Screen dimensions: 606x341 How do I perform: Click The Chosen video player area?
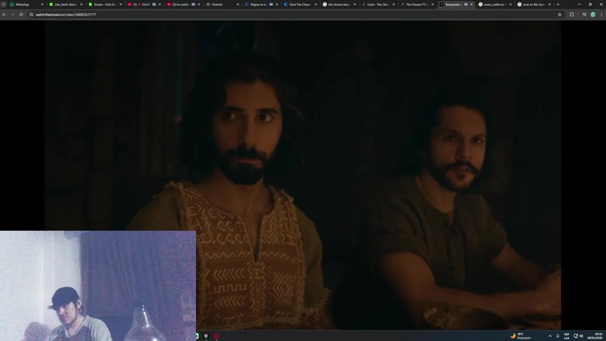pos(303,175)
